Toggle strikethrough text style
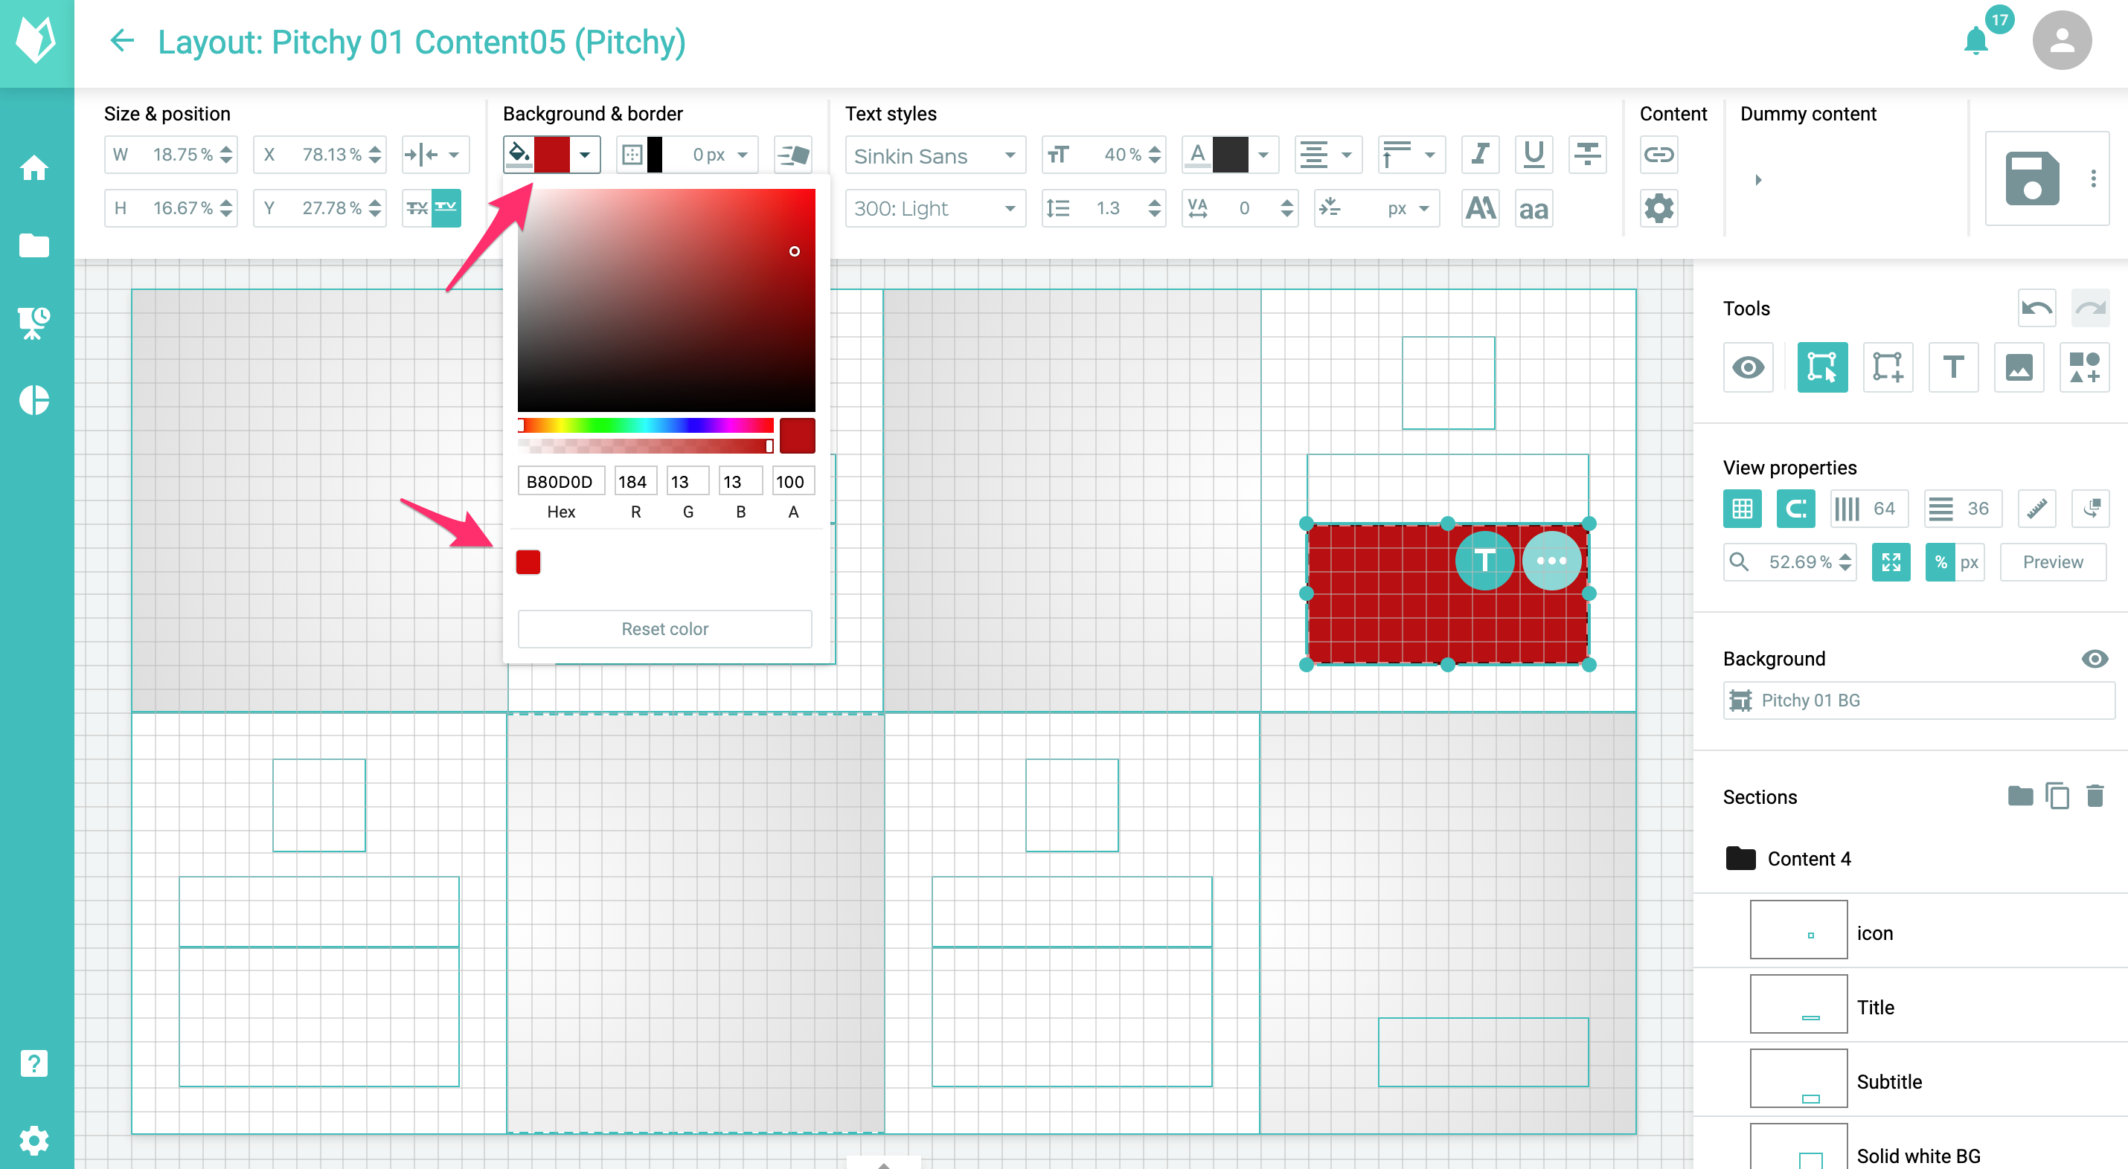Screen dimensions: 2128x1169 (1587, 155)
